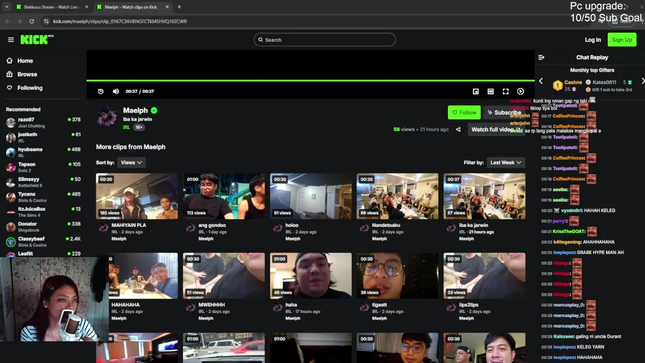Open the hamburger sidebar menu

pyautogui.click(x=11, y=40)
